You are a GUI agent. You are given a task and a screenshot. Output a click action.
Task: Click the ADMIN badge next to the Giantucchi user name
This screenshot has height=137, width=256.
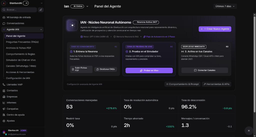pyautogui.click(x=23, y=131)
